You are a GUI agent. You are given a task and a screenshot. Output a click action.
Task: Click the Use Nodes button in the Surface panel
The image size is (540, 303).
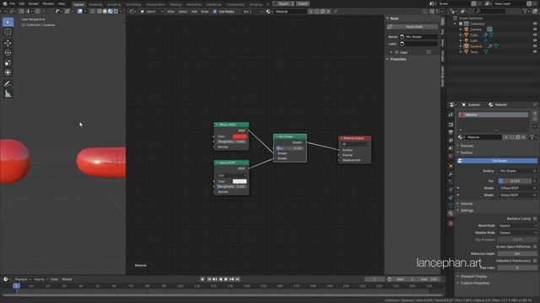497,161
